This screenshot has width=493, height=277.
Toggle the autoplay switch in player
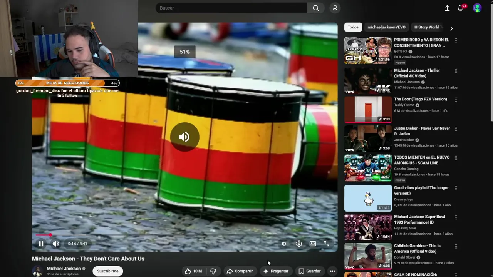point(284,244)
